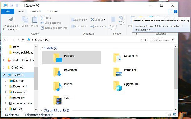
Task: Click the Up one level arrow
Action: [23, 40]
